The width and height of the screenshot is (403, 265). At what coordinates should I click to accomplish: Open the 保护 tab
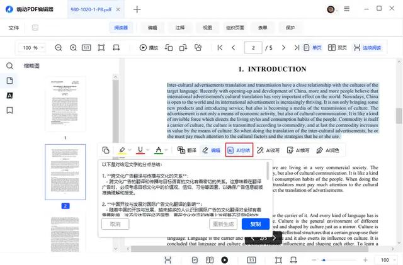290,28
